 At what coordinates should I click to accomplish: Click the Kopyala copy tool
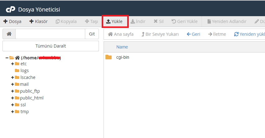[66, 21]
